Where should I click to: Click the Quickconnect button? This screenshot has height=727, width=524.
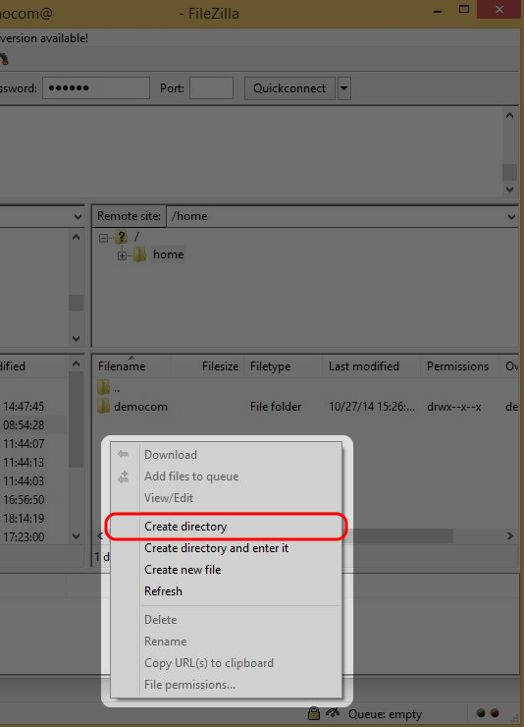(x=289, y=88)
